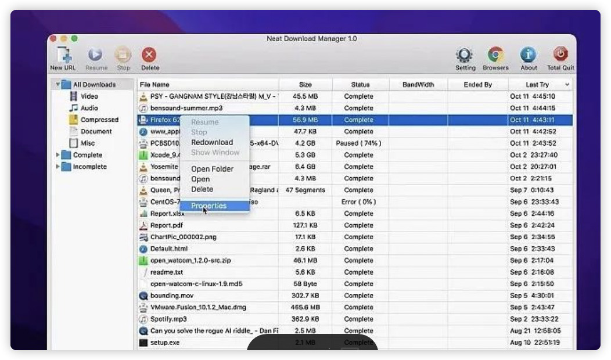The width and height of the screenshot is (611, 360).
Task: Click the 362.9 KB size cell
Action: point(305,319)
